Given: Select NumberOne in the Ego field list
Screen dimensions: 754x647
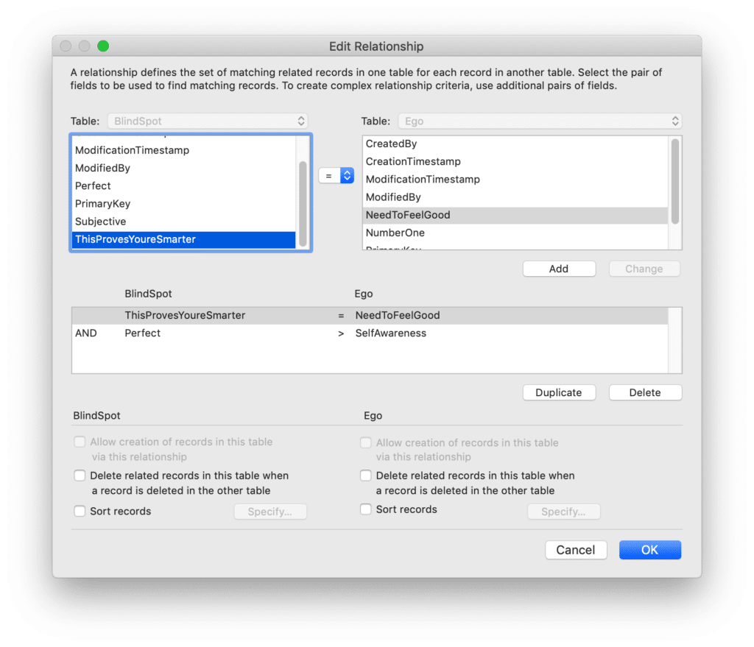Looking at the screenshot, I should point(515,233).
